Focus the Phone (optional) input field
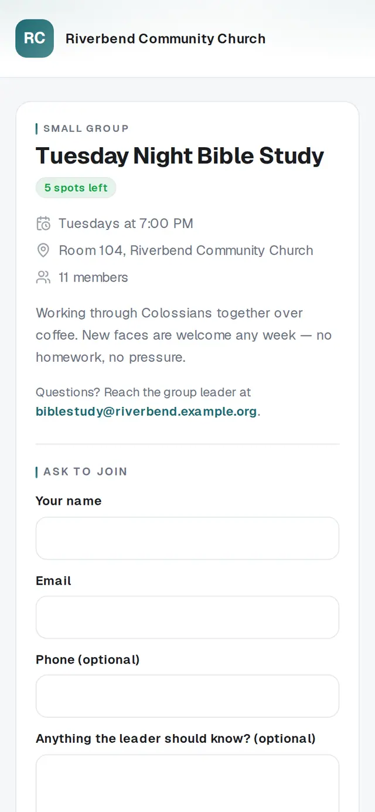375x812 pixels. (x=187, y=696)
